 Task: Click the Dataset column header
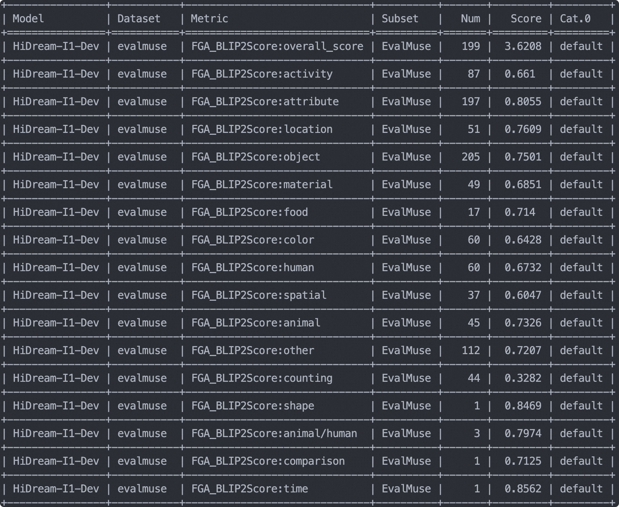139,18
